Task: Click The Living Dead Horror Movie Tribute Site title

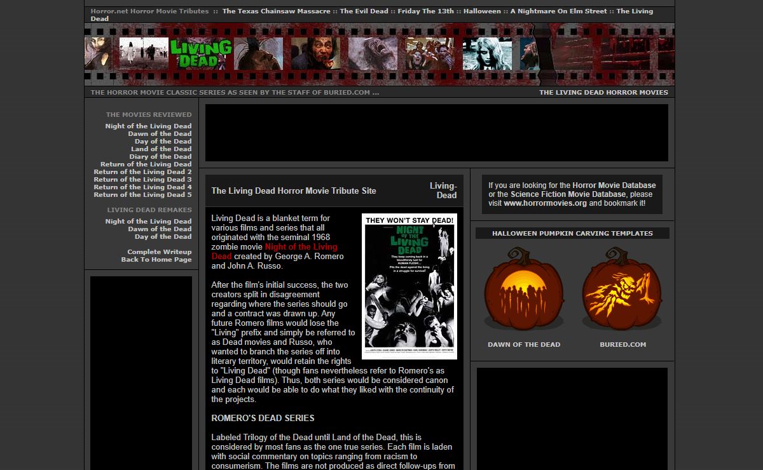Action: point(294,191)
